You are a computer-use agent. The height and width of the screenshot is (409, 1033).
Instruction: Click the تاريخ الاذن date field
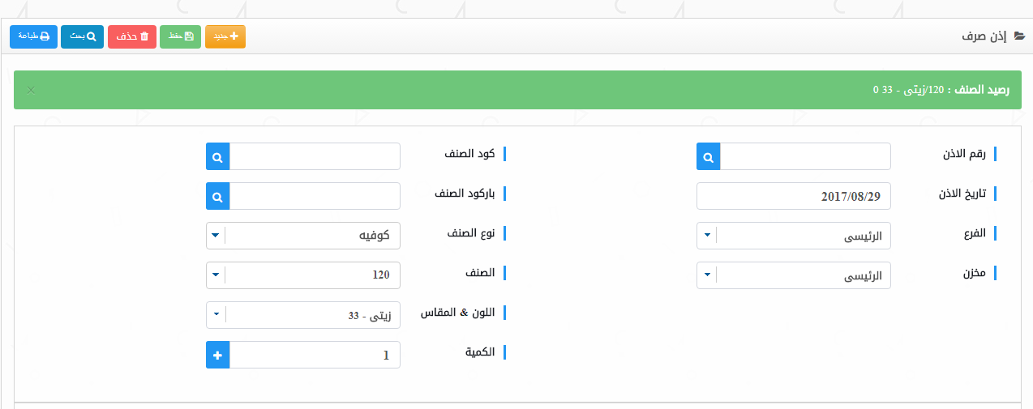(x=793, y=196)
